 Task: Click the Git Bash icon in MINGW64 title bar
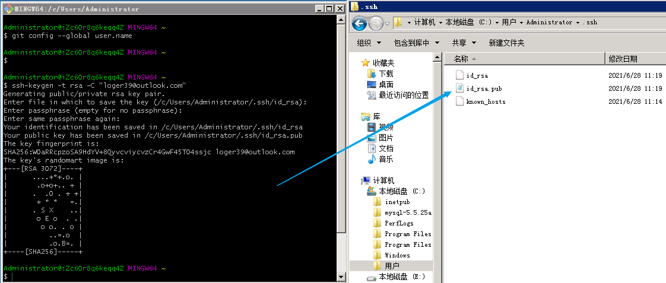pyautogui.click(x=8, y=8)
